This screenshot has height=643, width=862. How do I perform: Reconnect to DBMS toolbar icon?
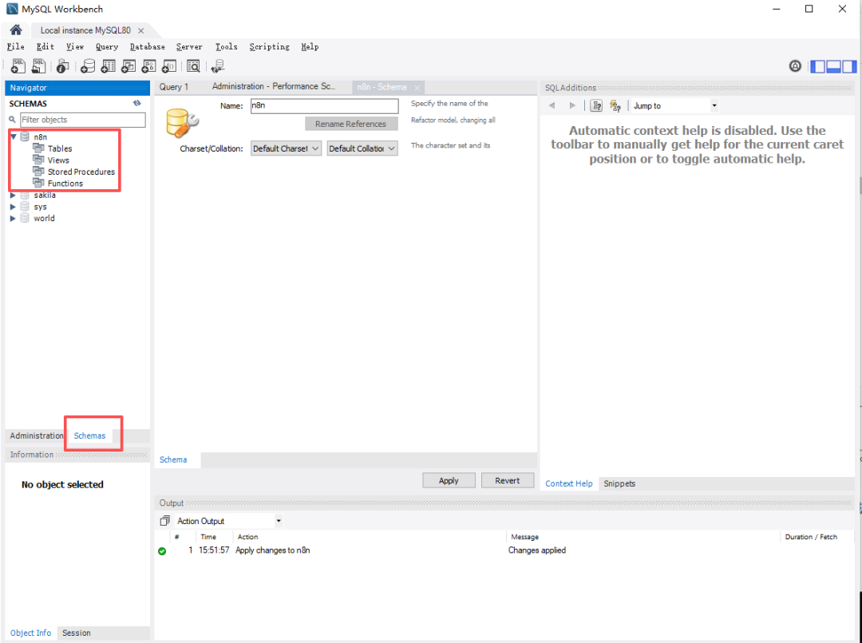pyautogui.click(x=218, y=66)
